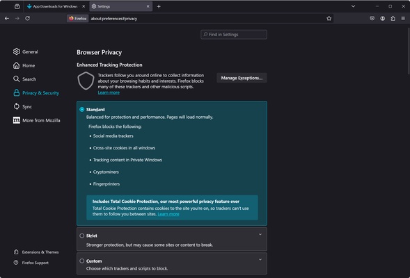Open the Home settings category
410x278 pixels.
(x=24, y=65)
